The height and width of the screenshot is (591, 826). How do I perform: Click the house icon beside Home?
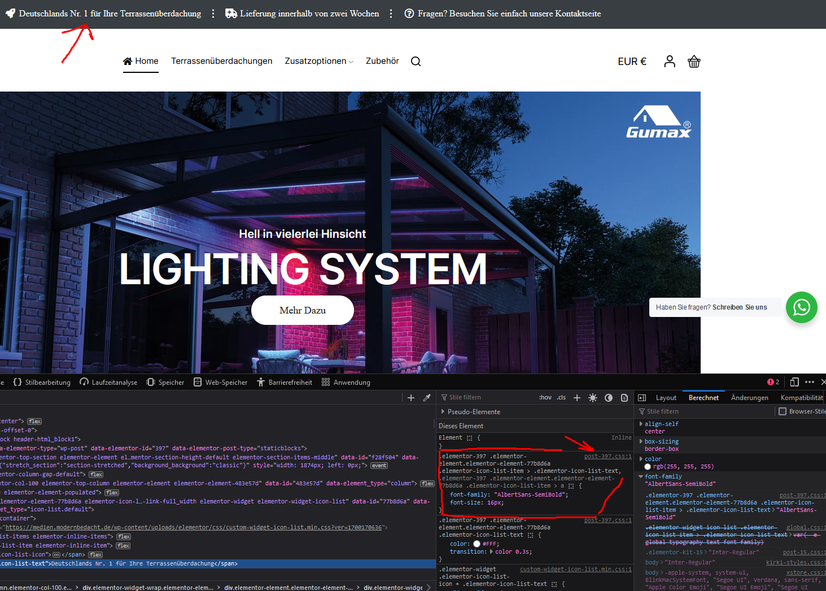click(x=128, y=61)
